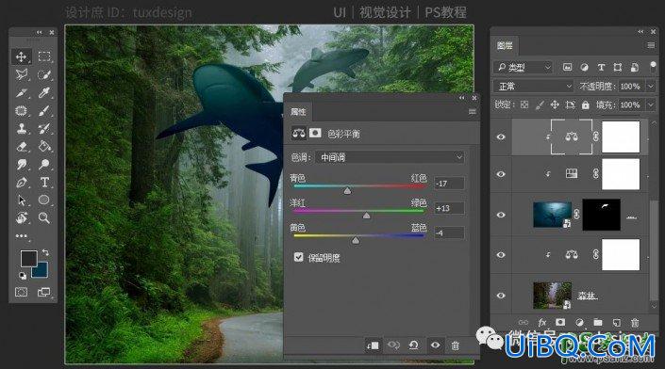Viewport: 665px width, 369px height.
Task: Add a layer mask from Layers panel bottom
Action: click(560, 323)
